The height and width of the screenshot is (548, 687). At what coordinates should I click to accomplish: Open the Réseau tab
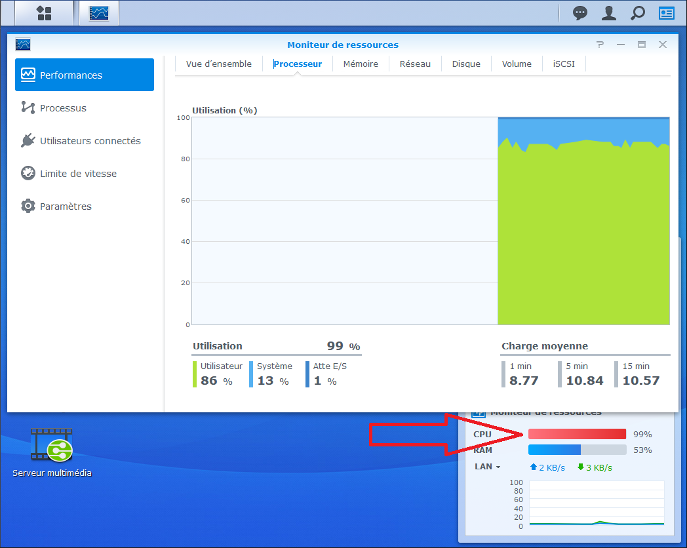(x=415, y=64)
